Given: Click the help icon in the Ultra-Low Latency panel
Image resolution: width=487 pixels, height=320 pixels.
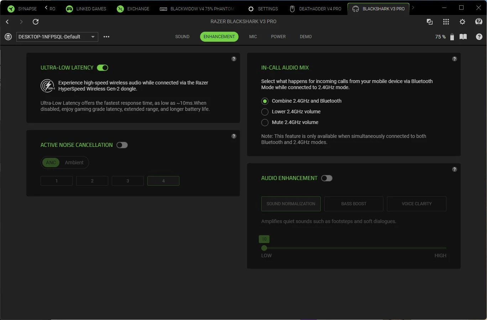Looking at the screenshot, I should tap(234, 59).
